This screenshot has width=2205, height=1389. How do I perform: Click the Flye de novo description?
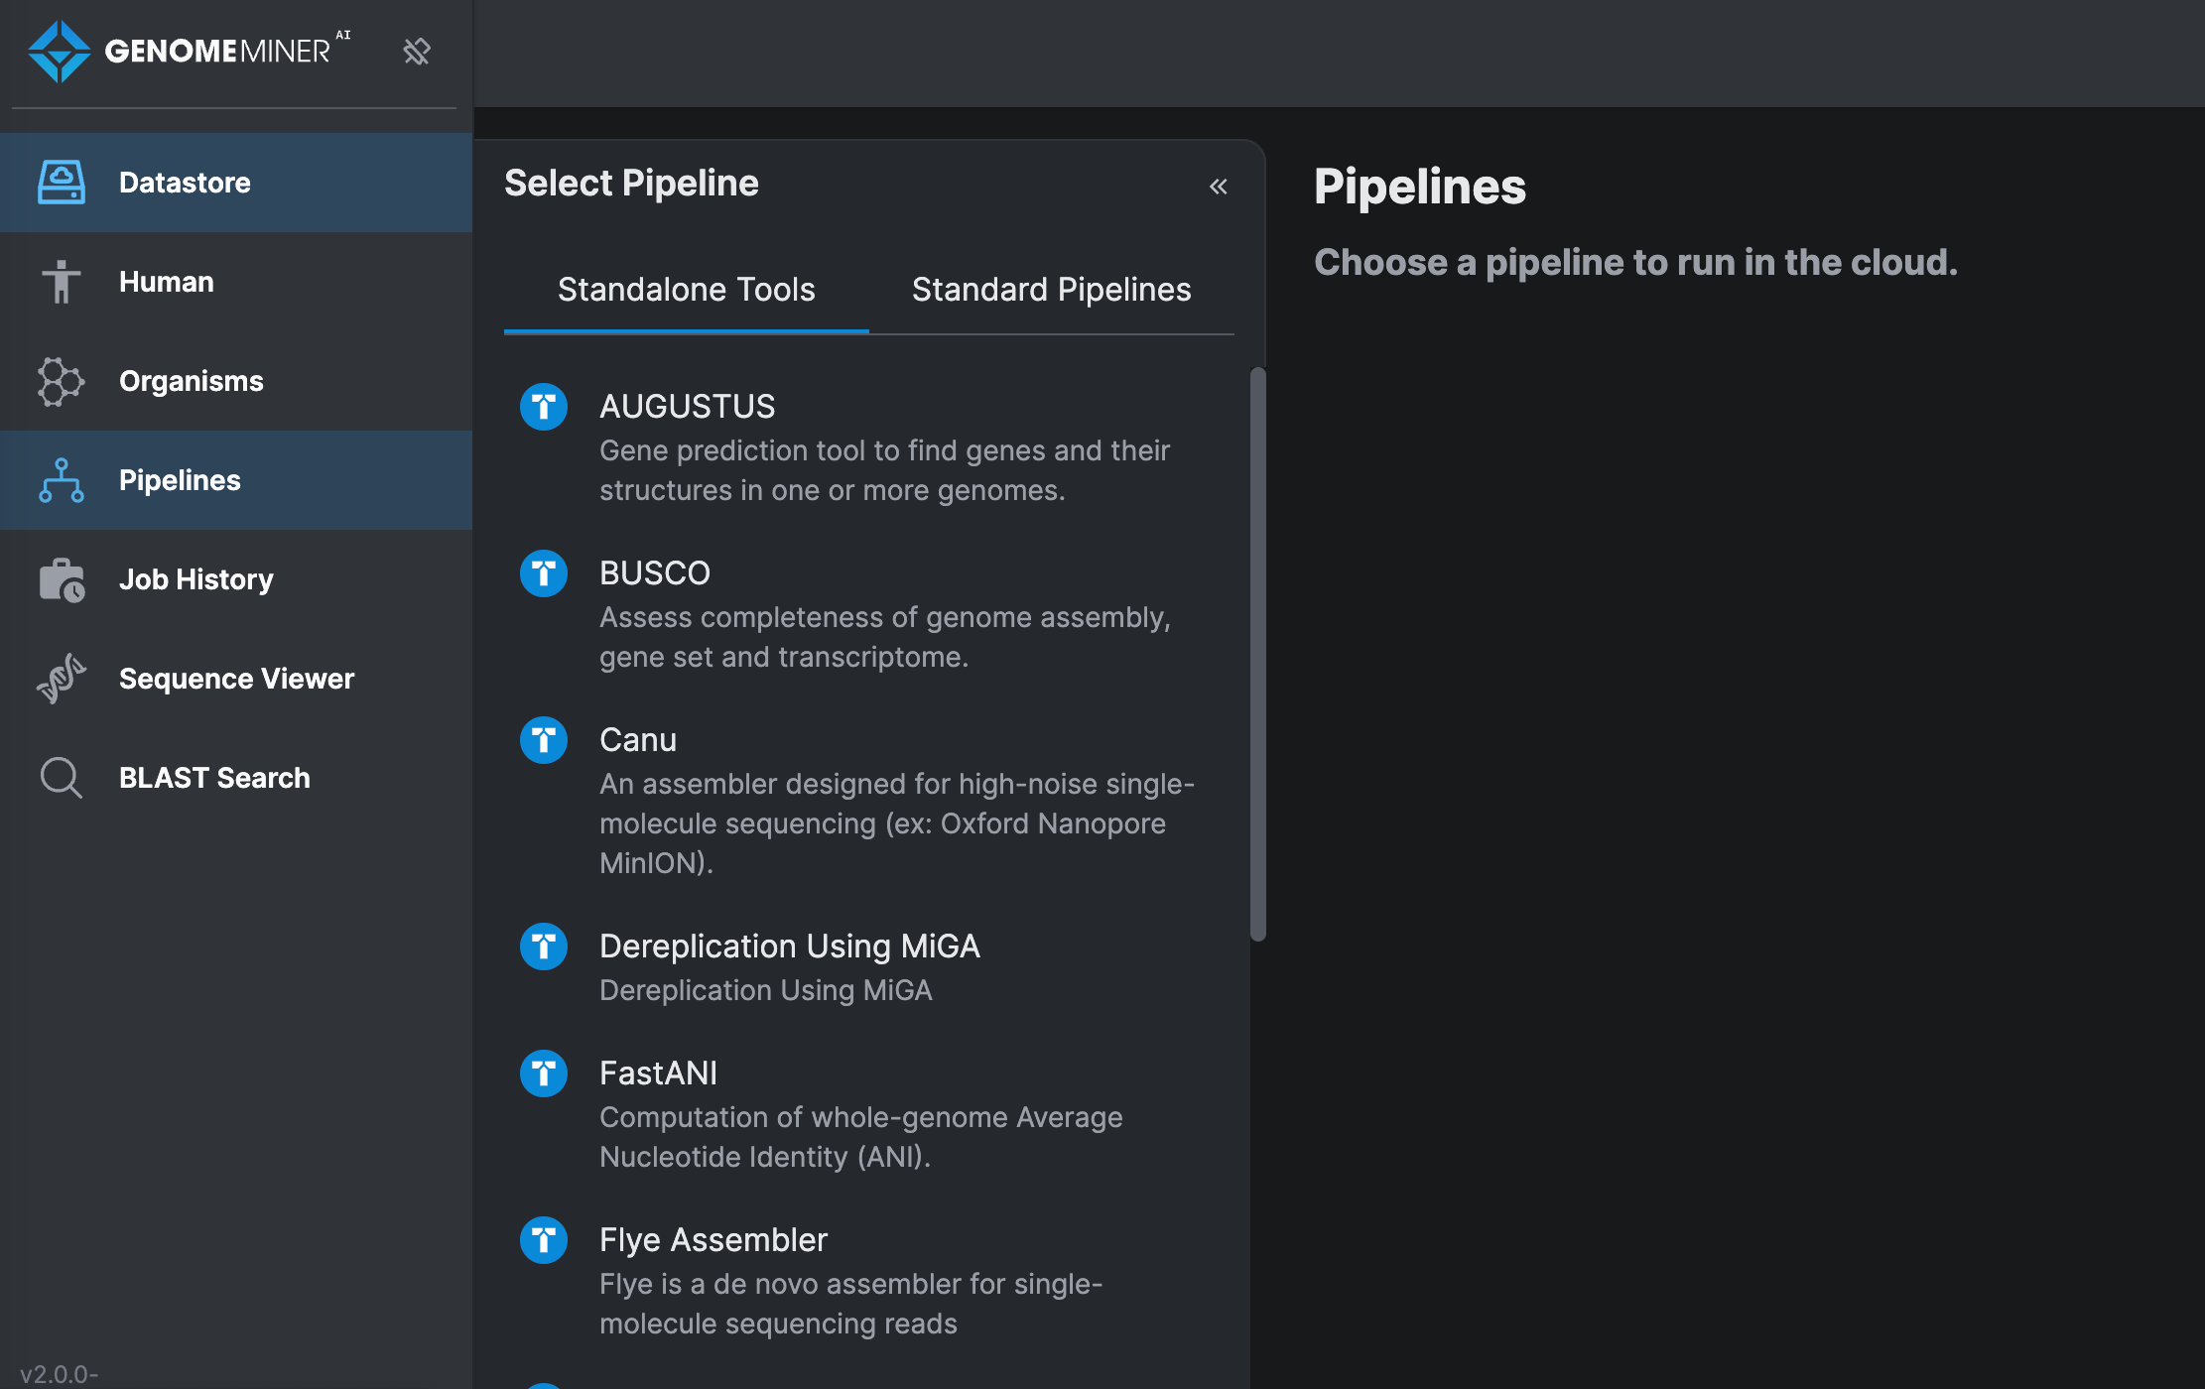point(851,1304)
